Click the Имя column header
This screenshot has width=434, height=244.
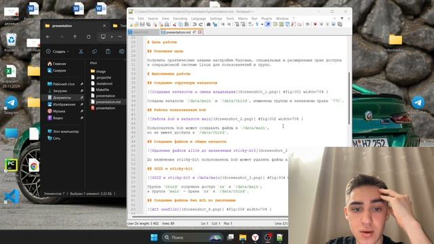click(94, 63)
